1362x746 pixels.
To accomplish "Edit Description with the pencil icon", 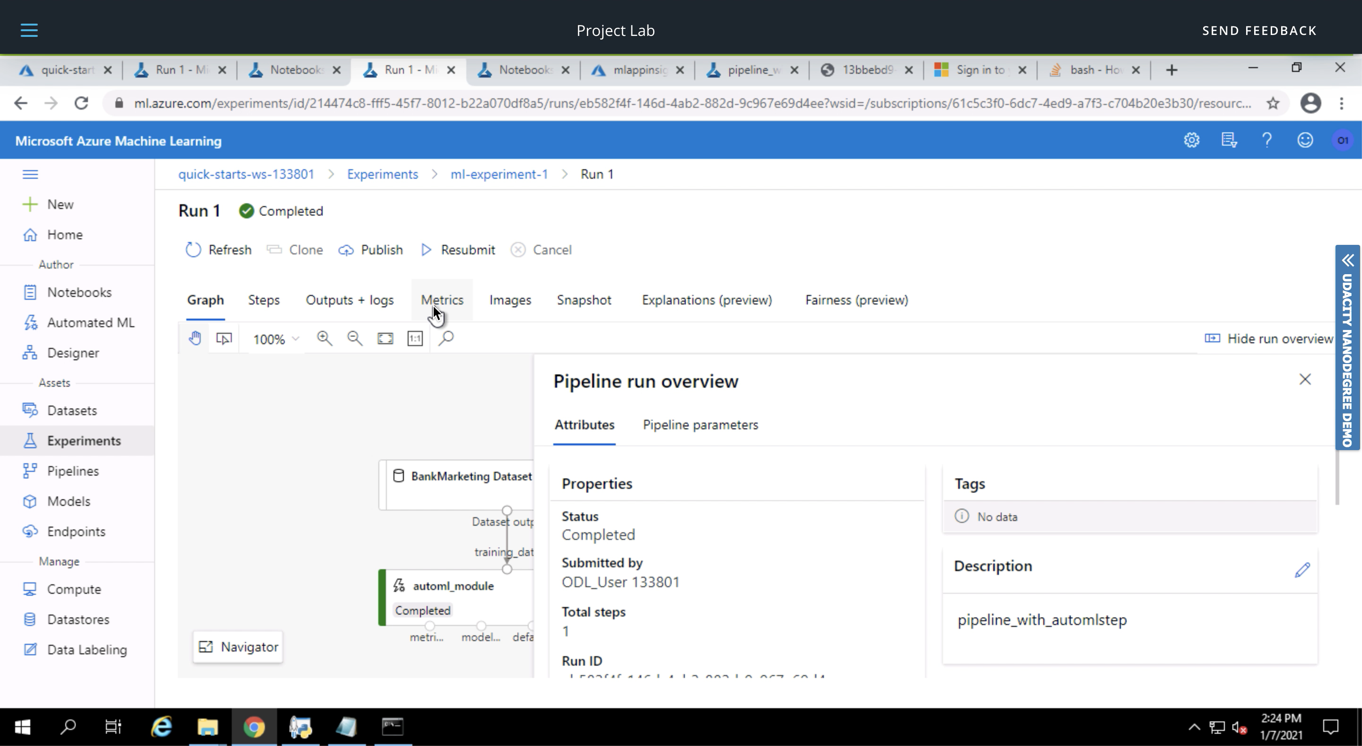I will [1302, 569].
